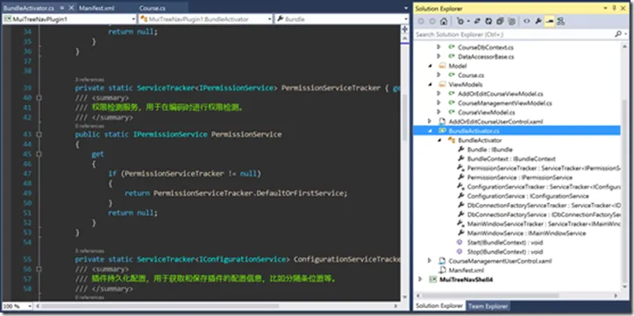The height and width of the screenshot is (316, 634).
Task: Open Solution Explorer window position menu
Action: coord(605,8)
